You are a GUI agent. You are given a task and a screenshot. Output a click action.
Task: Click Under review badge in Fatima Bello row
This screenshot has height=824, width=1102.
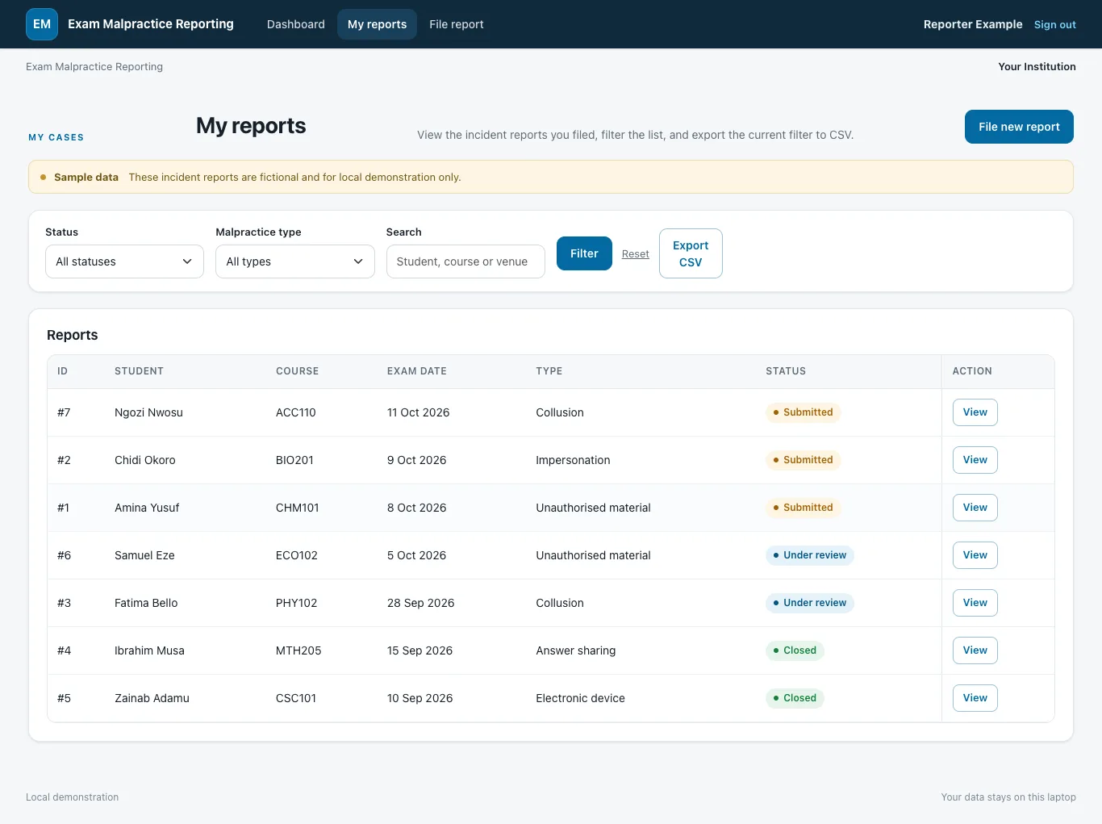point(810,603)
